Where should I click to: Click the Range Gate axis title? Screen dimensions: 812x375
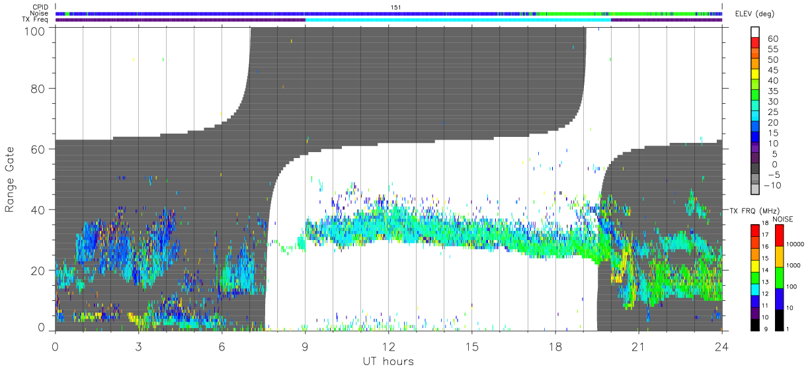point(11,179)
